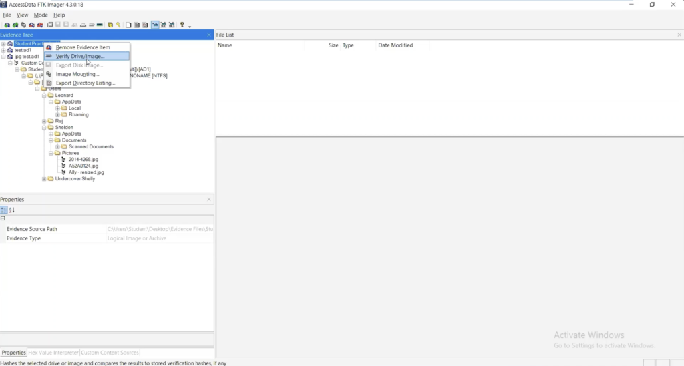Click the file icon beside A52A0124.jpg

[63, 166]
